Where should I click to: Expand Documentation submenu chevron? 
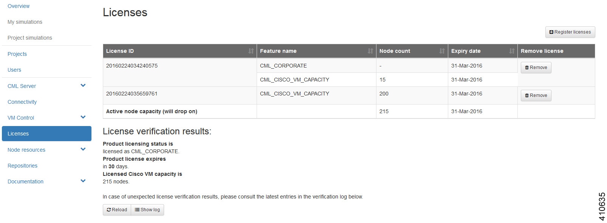click(x=83, y=181)
